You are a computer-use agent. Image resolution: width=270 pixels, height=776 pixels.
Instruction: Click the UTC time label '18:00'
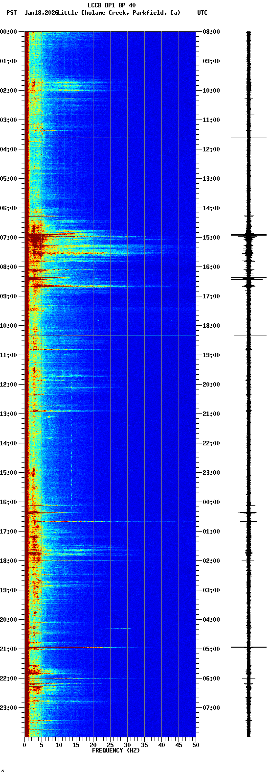pyautogui.click(x=211, y=326)
